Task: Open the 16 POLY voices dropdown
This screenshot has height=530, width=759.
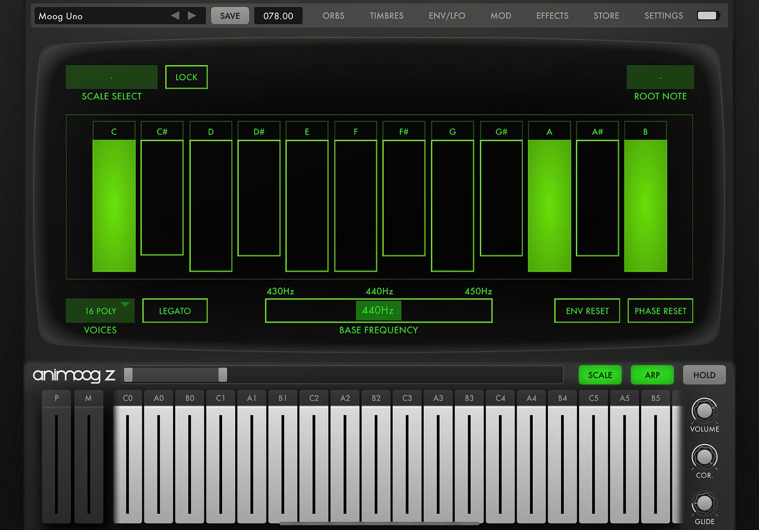Action: [100, 311]
